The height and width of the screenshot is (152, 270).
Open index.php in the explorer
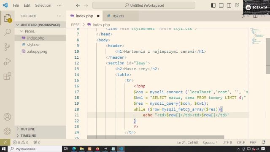[x=40, y=38]
